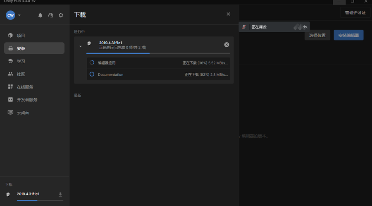Open 云桌面 in the sidebar

pyautogui.click(x=34, y=113)
